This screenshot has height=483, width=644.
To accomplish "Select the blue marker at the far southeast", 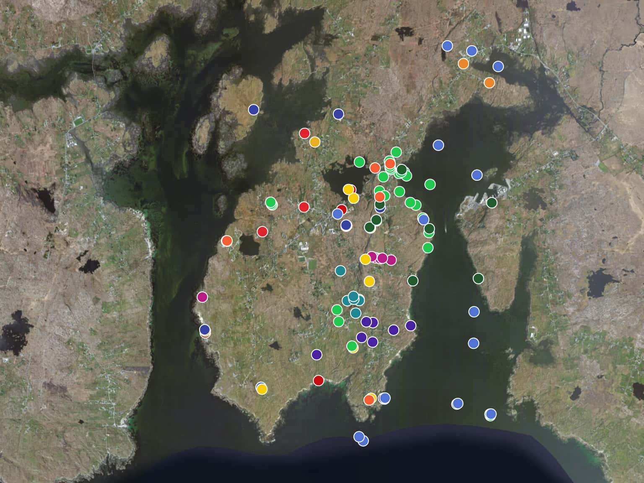I will [491, 414].
